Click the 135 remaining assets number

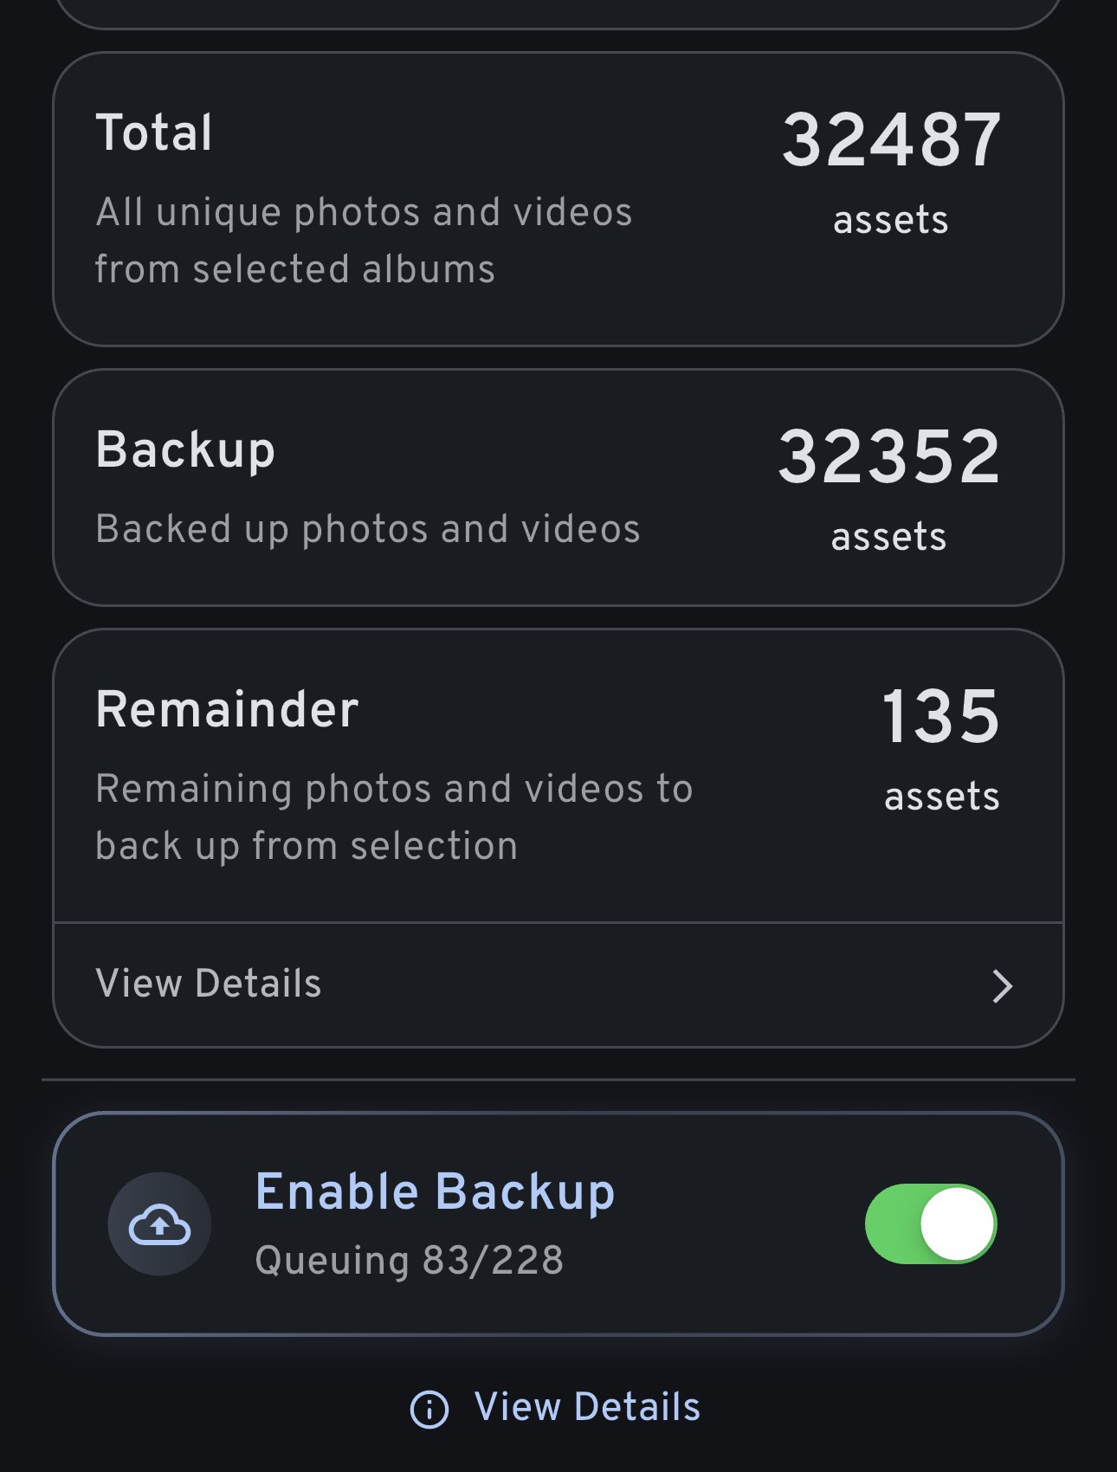coord(941,716)
